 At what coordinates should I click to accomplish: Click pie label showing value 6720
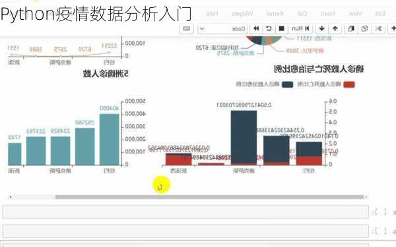pos(216,47)
